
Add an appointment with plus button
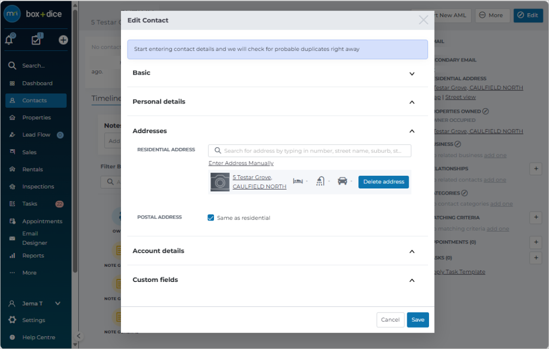click(536, 242)
